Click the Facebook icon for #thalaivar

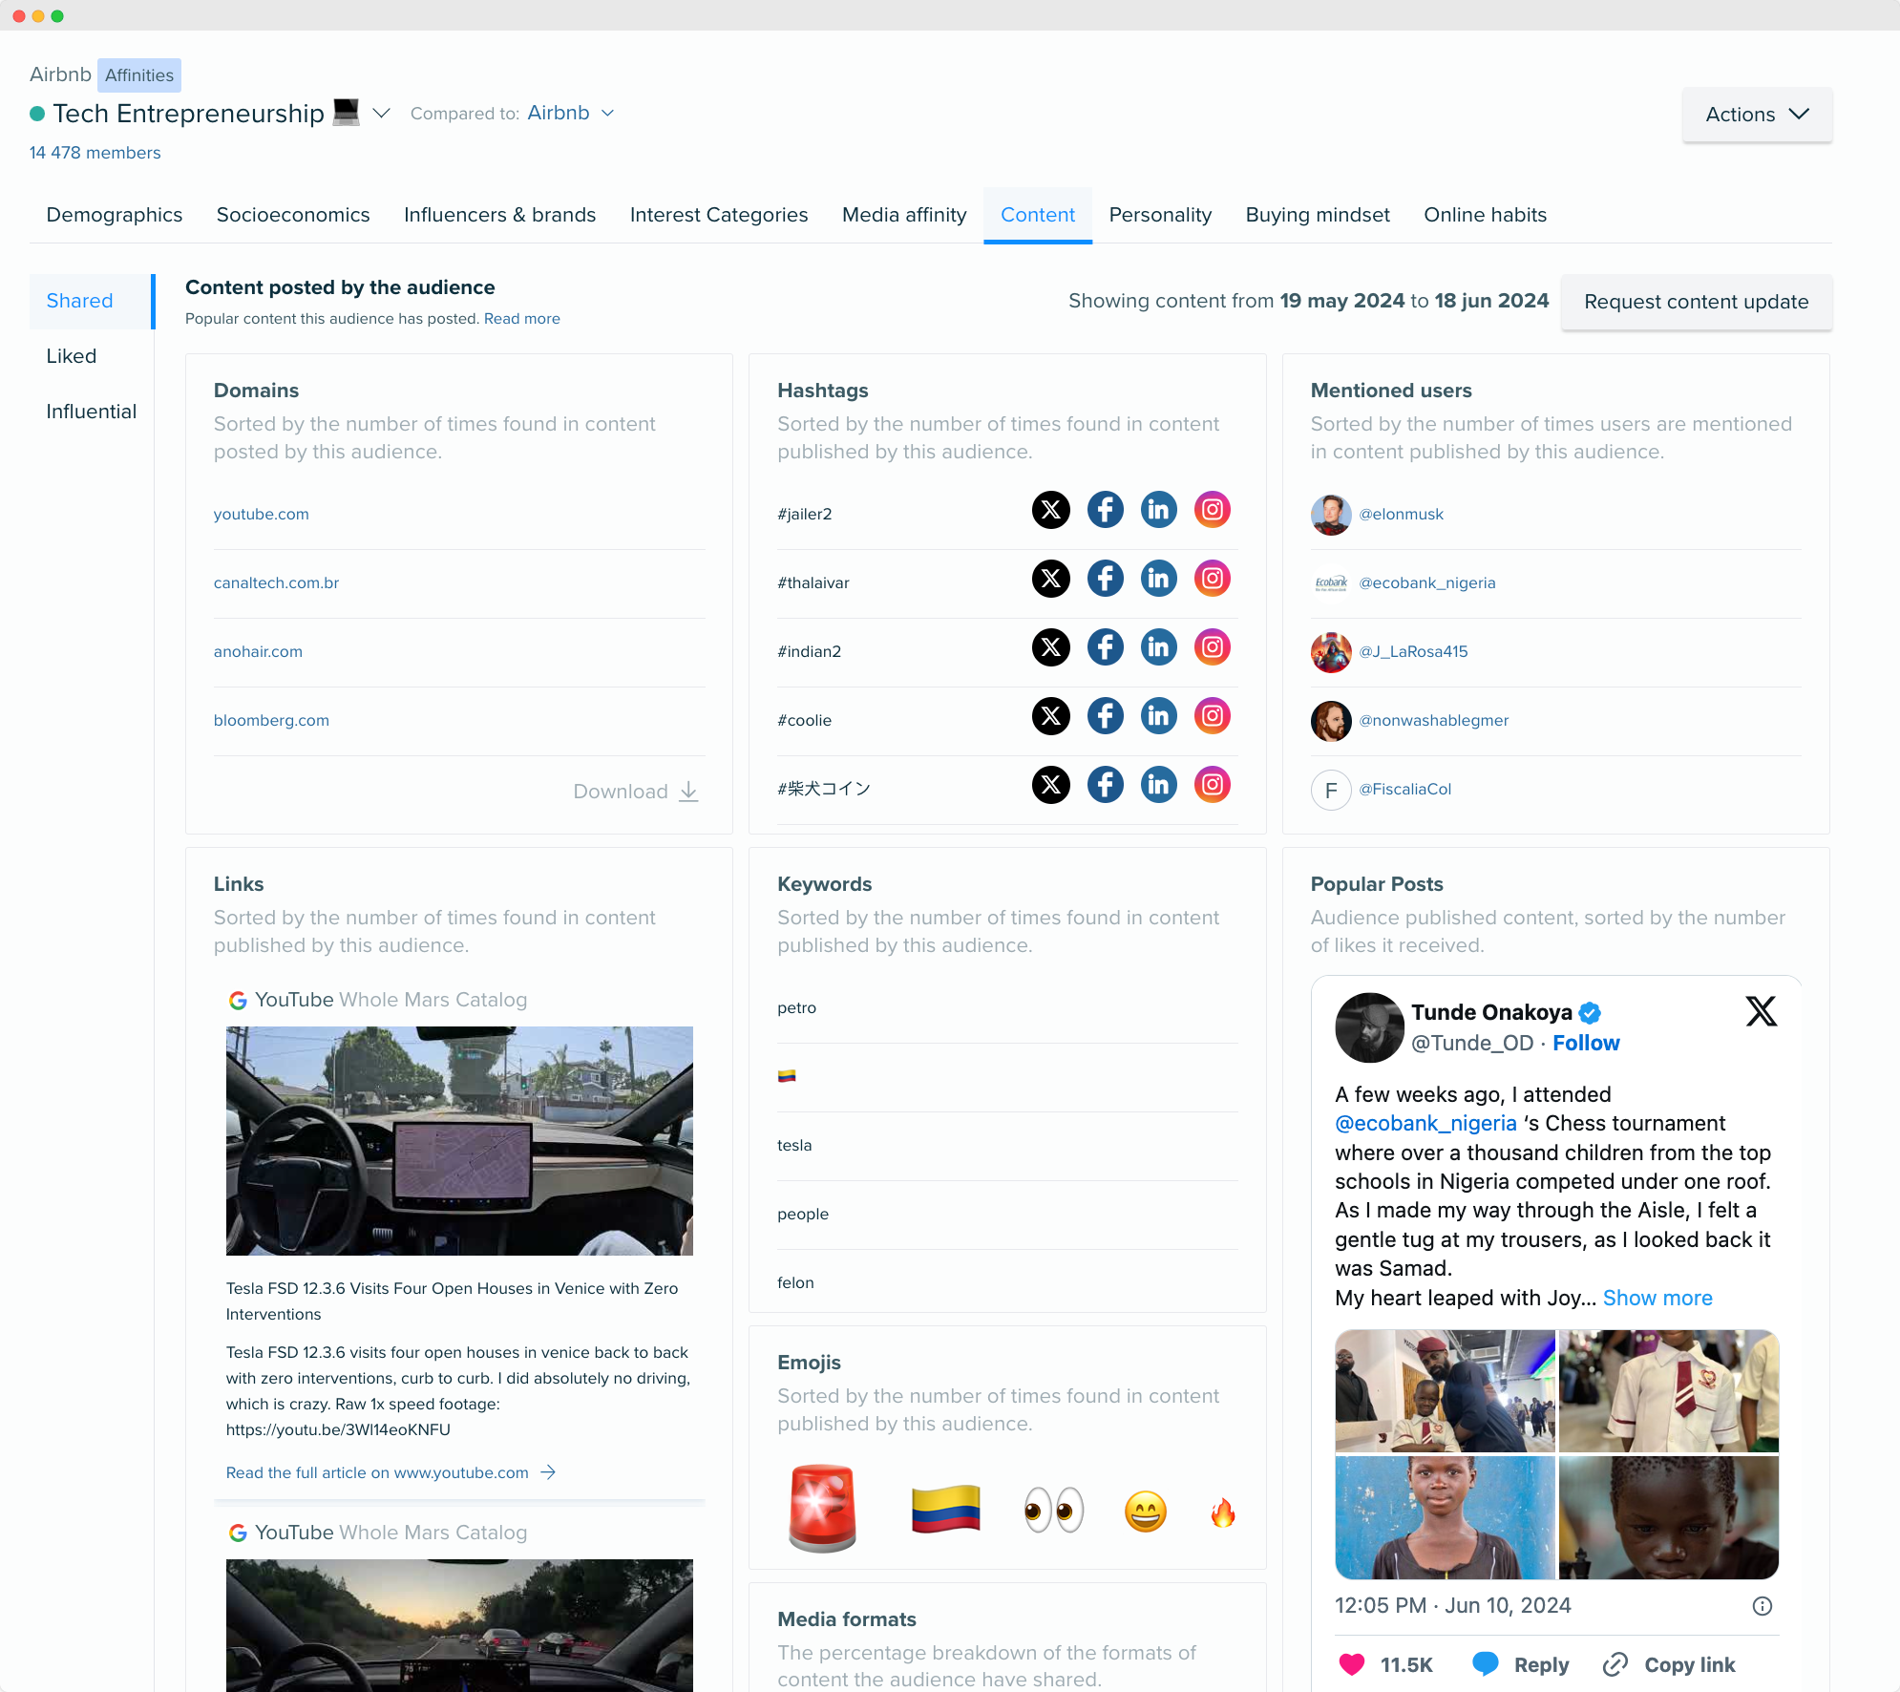pos(1104,578)
